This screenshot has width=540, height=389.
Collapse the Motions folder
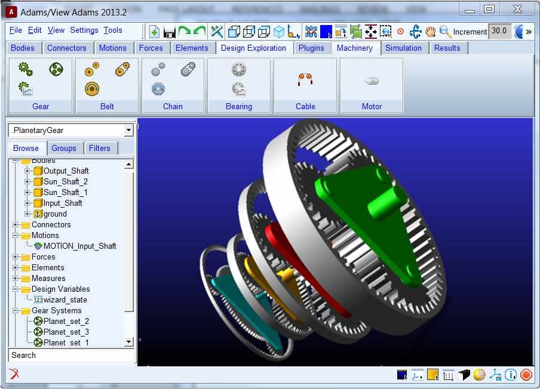pos(15,236)
